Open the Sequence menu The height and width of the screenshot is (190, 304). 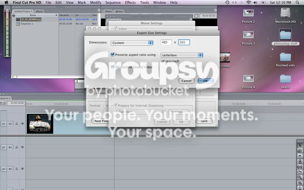113,2
